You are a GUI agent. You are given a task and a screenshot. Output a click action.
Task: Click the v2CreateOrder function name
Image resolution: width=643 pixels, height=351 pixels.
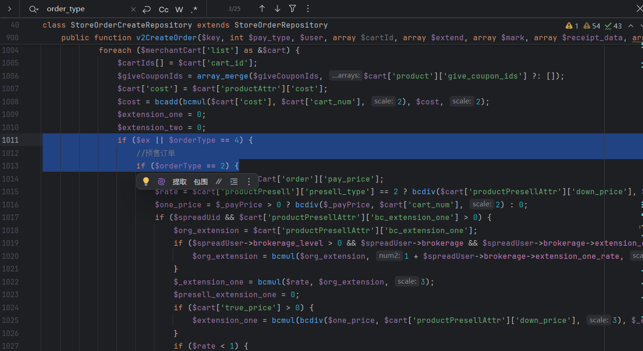167,38
